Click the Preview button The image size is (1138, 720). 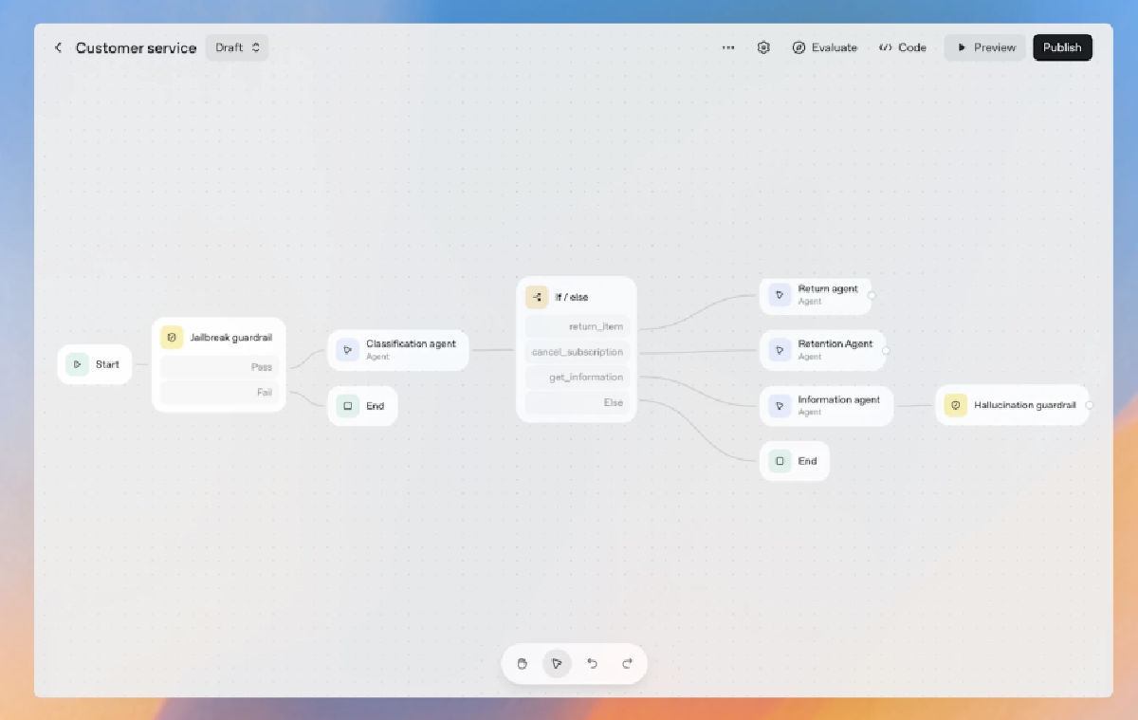tap(984, 47)
